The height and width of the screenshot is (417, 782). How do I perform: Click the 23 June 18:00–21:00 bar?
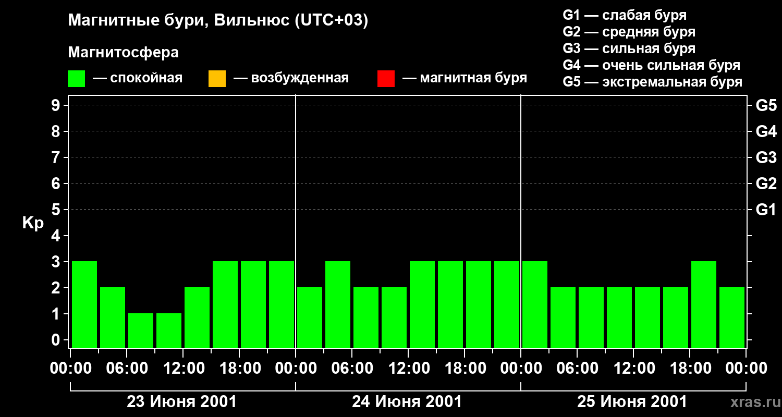coord(253,304)
